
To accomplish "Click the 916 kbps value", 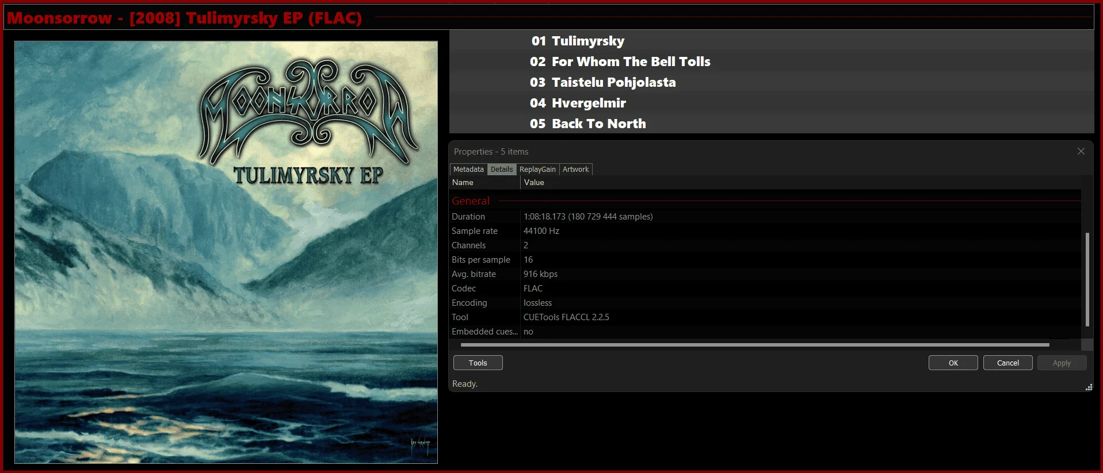I will pos(540,274).
